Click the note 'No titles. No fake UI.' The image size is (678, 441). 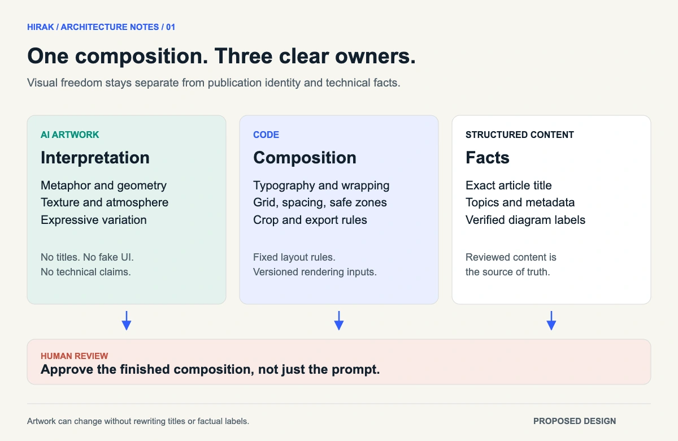[87, 257]
